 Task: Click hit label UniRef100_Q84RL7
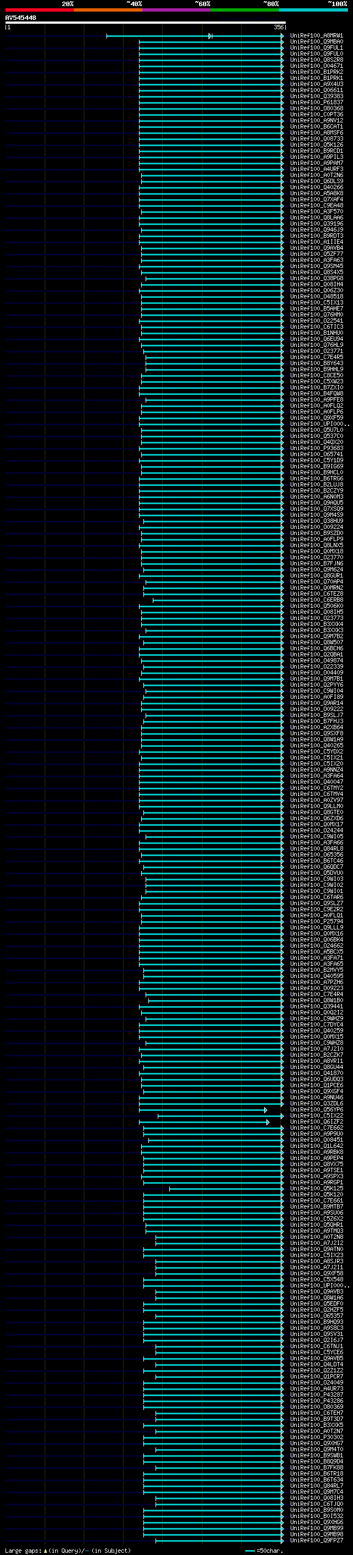coord(316,1485)
